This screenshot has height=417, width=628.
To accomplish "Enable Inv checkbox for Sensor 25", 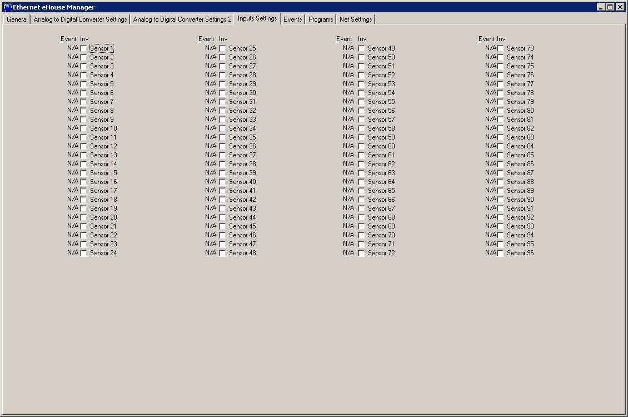I will [222, 48].
